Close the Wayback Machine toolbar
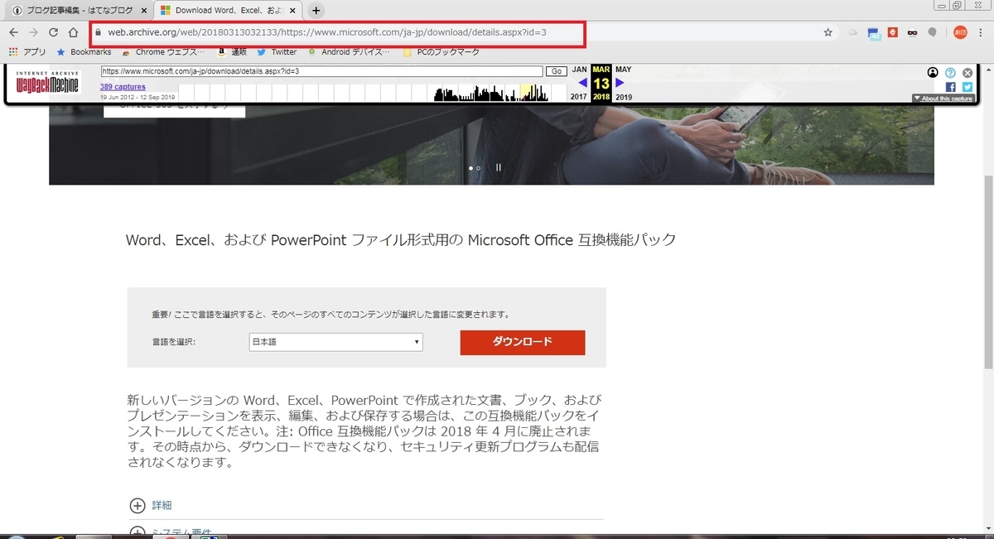Image resolution: width=994 pixels, height=539 pixels. [x=967, y=73]
